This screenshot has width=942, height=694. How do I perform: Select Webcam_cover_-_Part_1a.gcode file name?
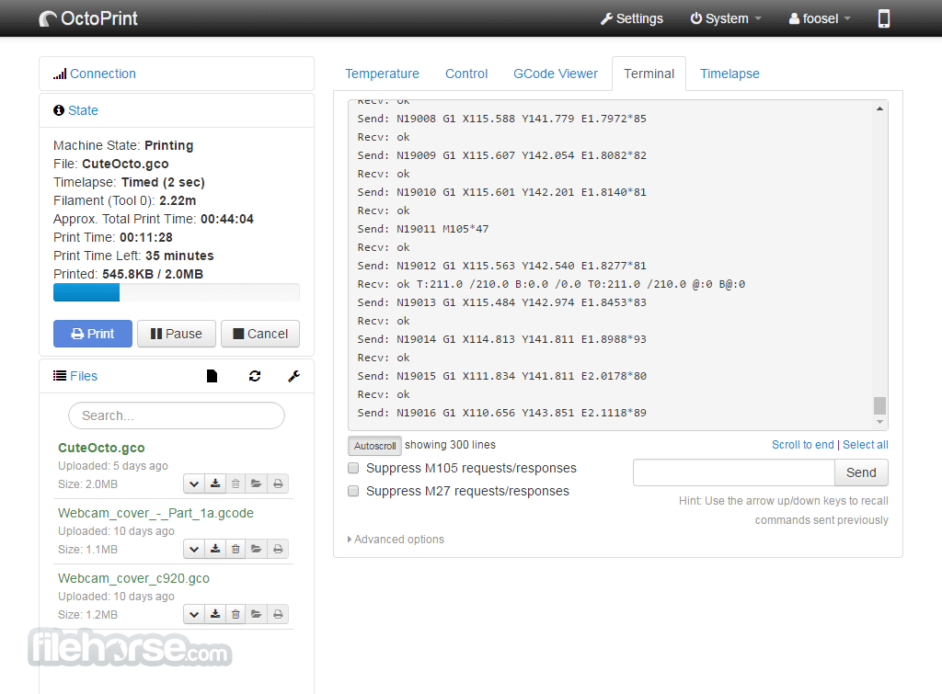pos(155,513)
